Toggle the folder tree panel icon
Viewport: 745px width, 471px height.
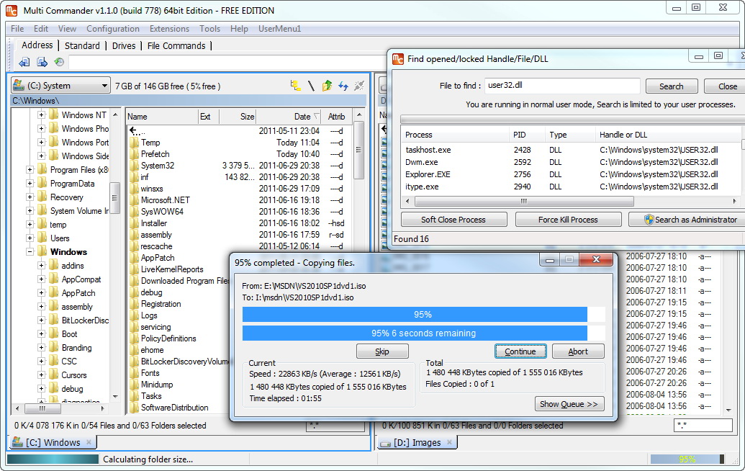(x=296, y=86)
